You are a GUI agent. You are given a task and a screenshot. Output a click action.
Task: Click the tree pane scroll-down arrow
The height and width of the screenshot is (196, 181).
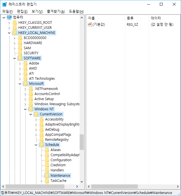82,182
